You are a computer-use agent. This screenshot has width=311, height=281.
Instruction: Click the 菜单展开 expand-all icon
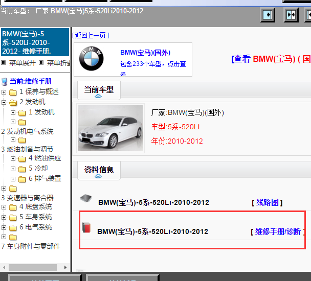coord(3,63)
